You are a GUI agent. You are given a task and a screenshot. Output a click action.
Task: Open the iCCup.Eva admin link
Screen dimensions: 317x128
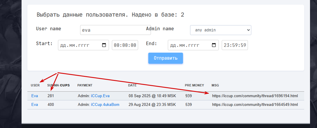tap(100, 96)
